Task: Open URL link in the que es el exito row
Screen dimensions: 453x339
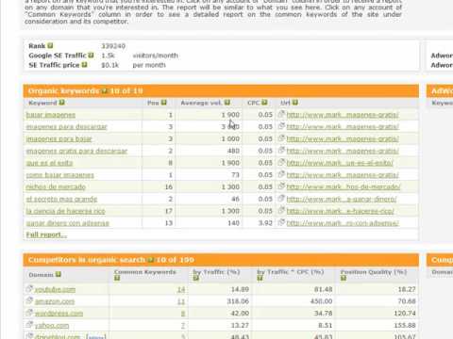Action: (x=340, y=163)
